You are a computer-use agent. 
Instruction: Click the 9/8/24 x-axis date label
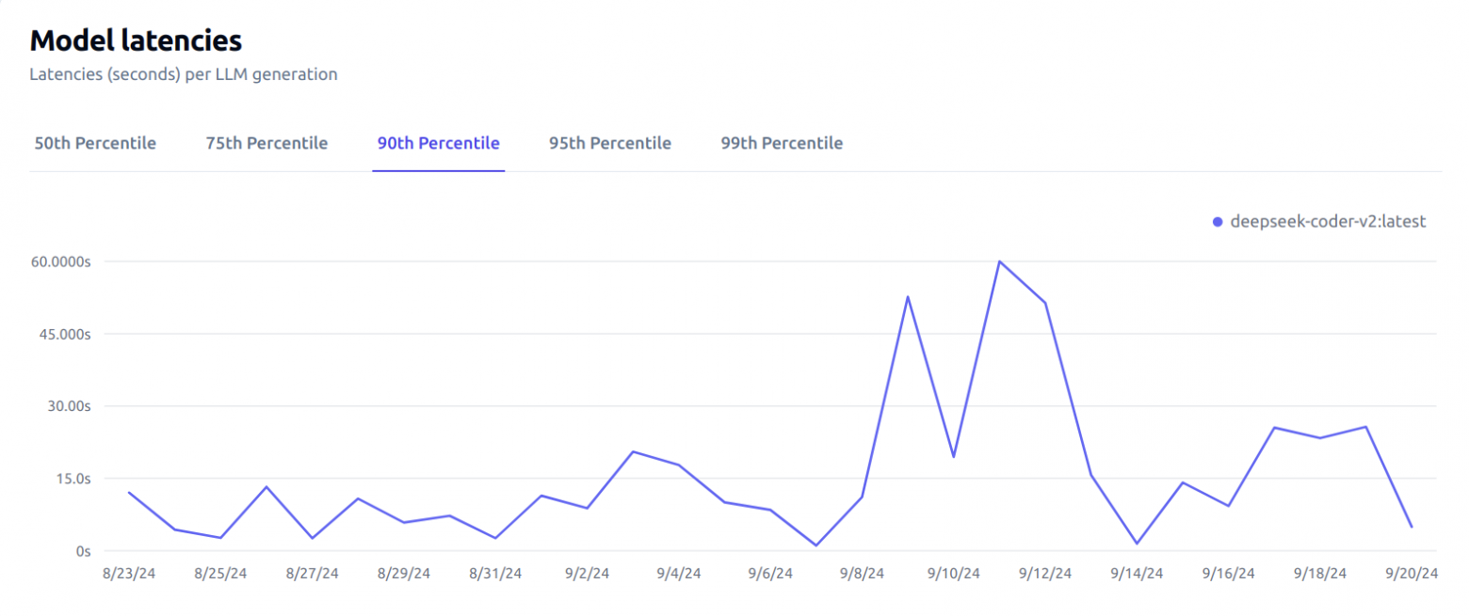tap(862, 574)
